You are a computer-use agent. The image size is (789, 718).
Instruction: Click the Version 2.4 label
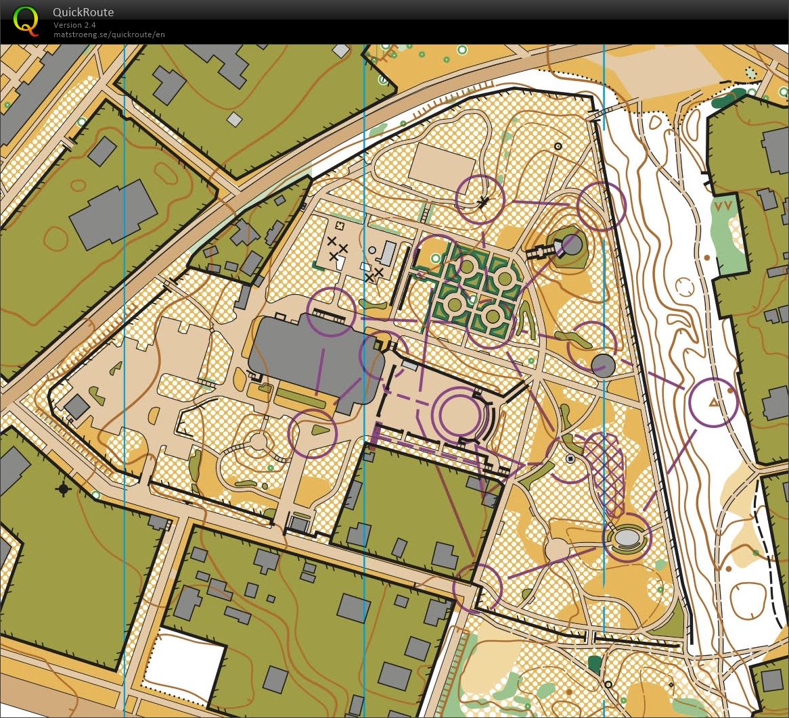click(x=74, y=24)
